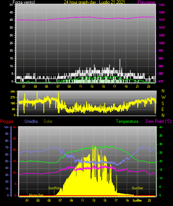Click wind direction axis value '180'
Screen dimensions: 173x206
click(x=13, y=104)
